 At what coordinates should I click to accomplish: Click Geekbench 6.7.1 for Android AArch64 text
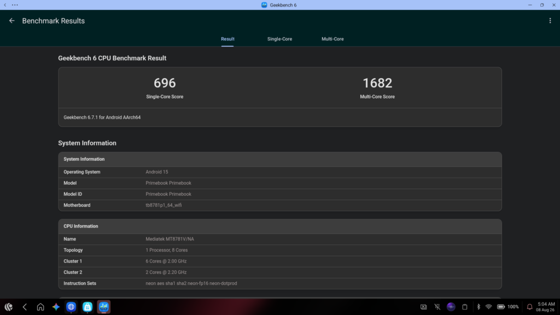(x=102, y=117)
